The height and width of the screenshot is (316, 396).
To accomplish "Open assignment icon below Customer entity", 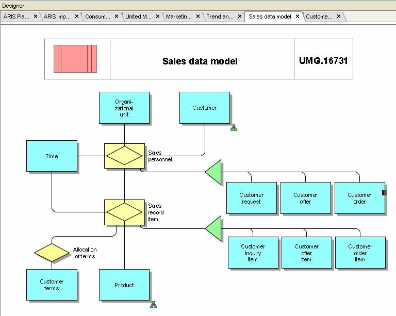I will click(x=234, y=127).
